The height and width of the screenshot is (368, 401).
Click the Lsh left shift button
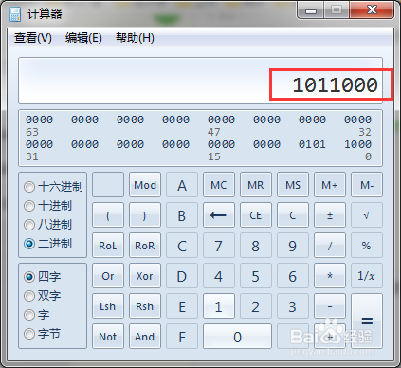[x=108, y=306]
